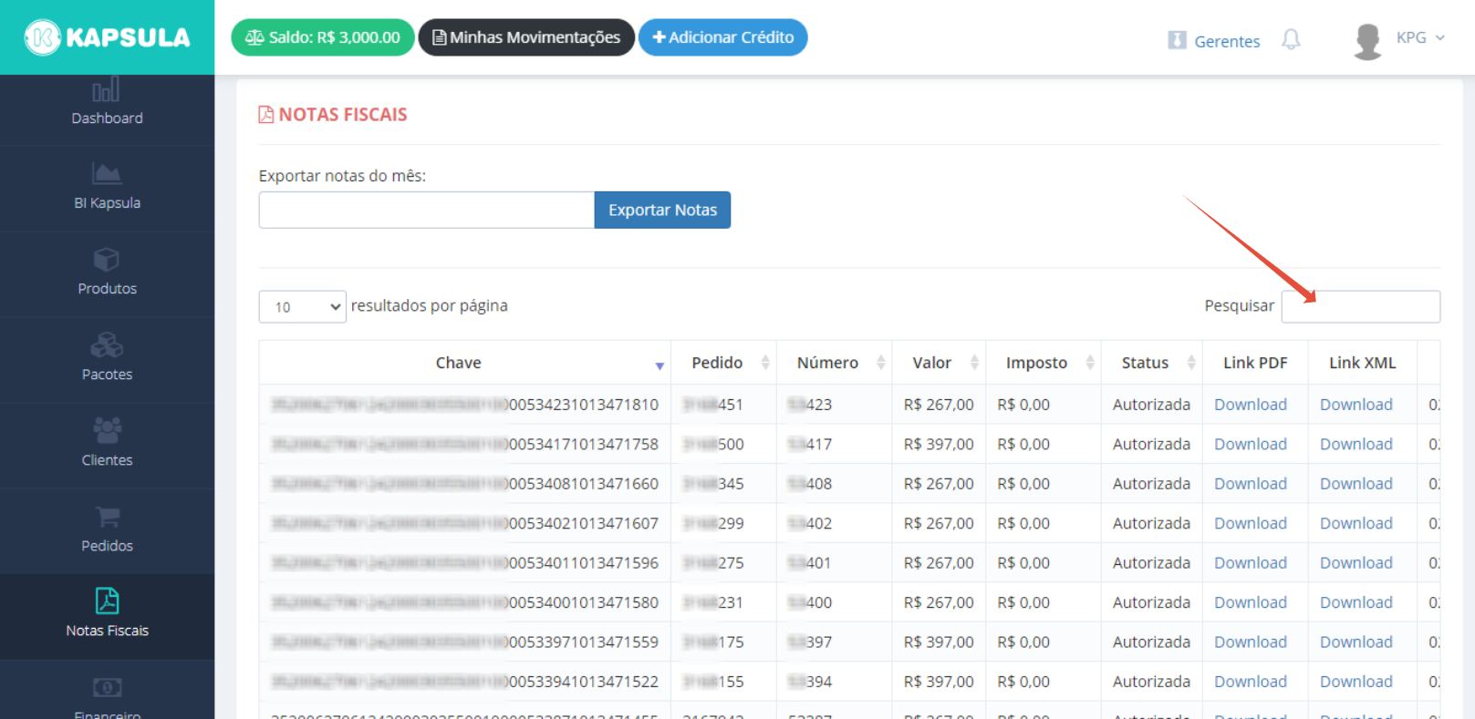Download PDF for note 401

pos(1251,563)
